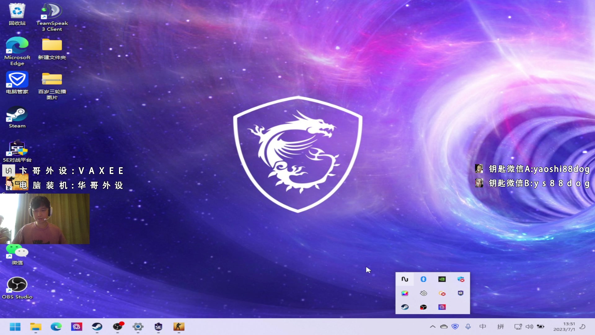Open the 拼 Pinyin input method indicator
This screenshot has width=595, height=335.
[x=500, y=327]
